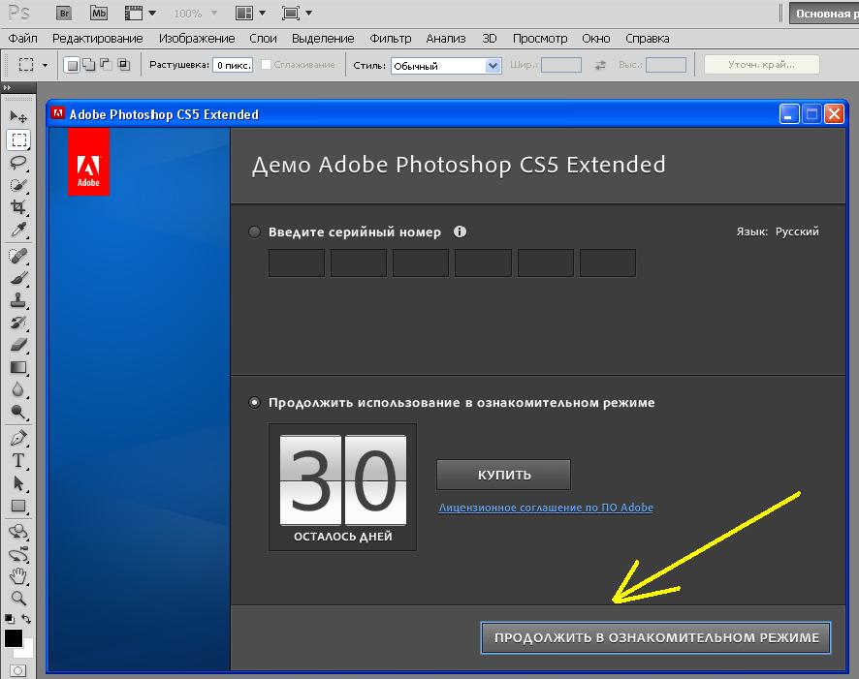Click the Растушевка input field
The image size is (859, 679).
(233, 65)
